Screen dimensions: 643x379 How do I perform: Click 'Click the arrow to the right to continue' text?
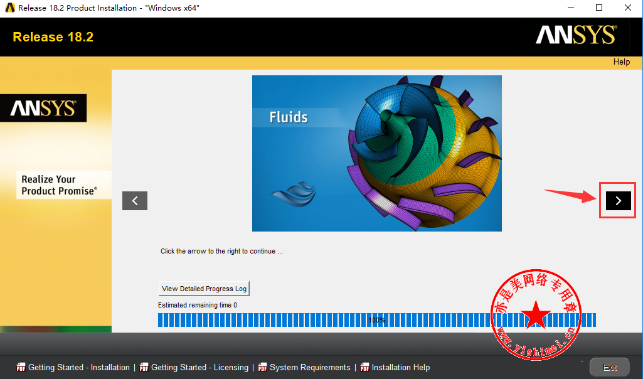point(221,251)
